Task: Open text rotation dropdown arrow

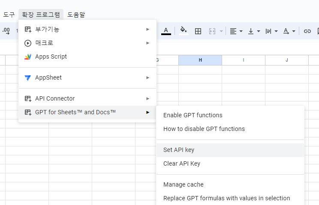Action: (x=294, y=31)
